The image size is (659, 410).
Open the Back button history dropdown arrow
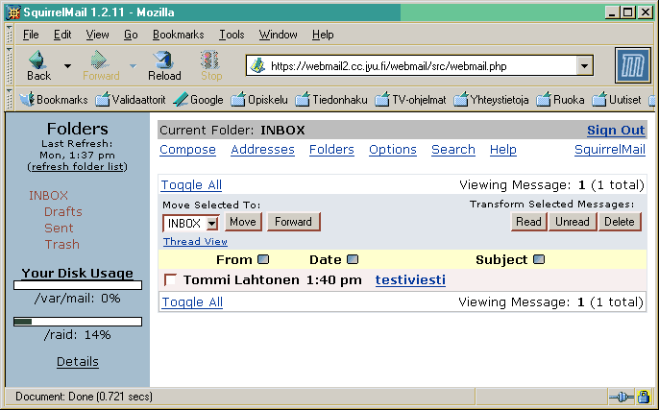(67, 66)
